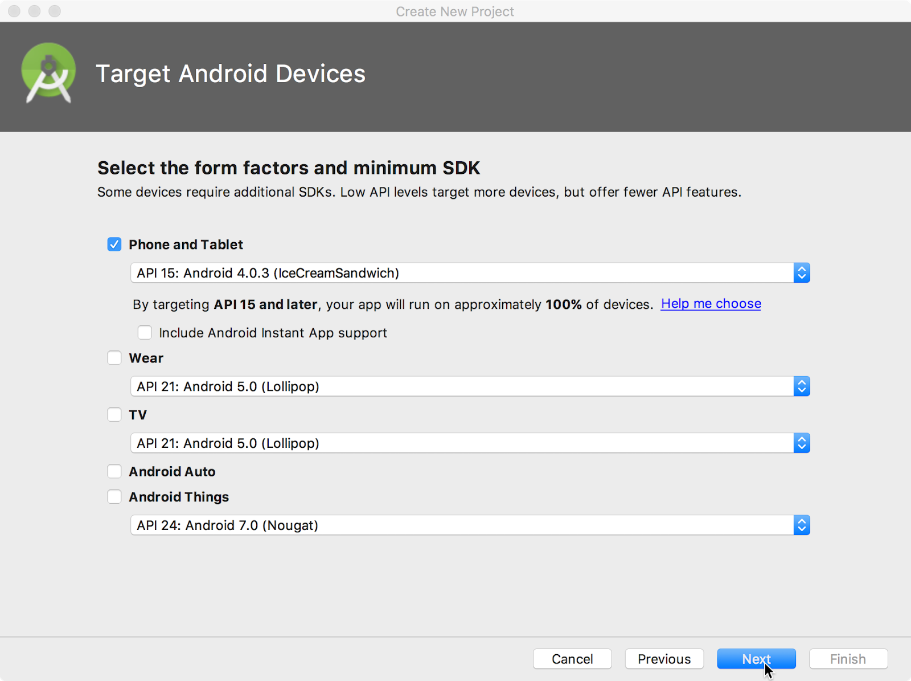
Task: Select the Android Things checkbox
Action: click(114, 497)
